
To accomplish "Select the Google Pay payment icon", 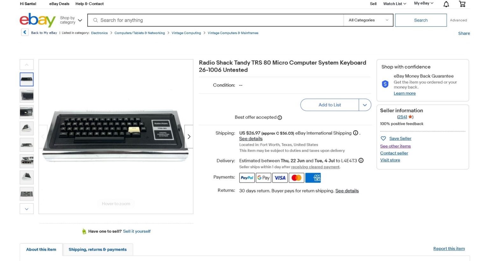I will 263,178.
